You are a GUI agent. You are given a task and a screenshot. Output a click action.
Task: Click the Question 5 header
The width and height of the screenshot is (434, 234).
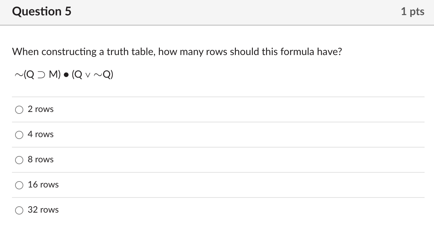(41, 11)
